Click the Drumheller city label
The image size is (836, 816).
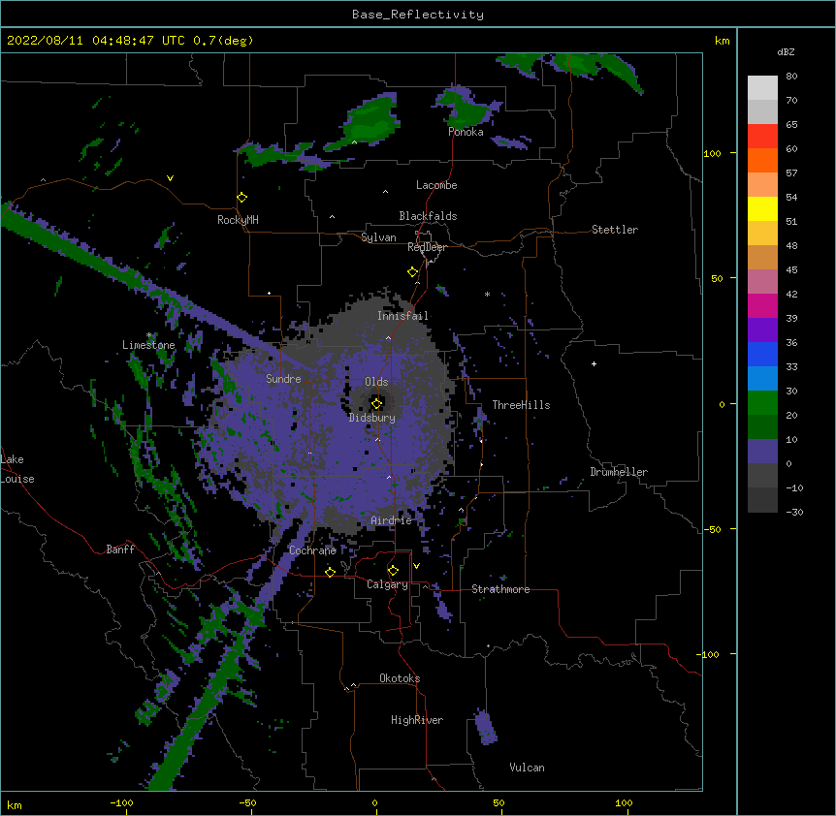tap(619, 472)
